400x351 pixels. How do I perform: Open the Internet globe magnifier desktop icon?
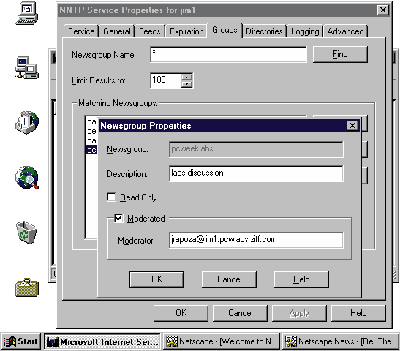pos(27,178)
